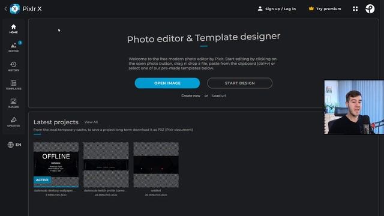Open the Editor sidebar item
The width and height of the screenshot is (384, 216).
(x=13, y=47)
